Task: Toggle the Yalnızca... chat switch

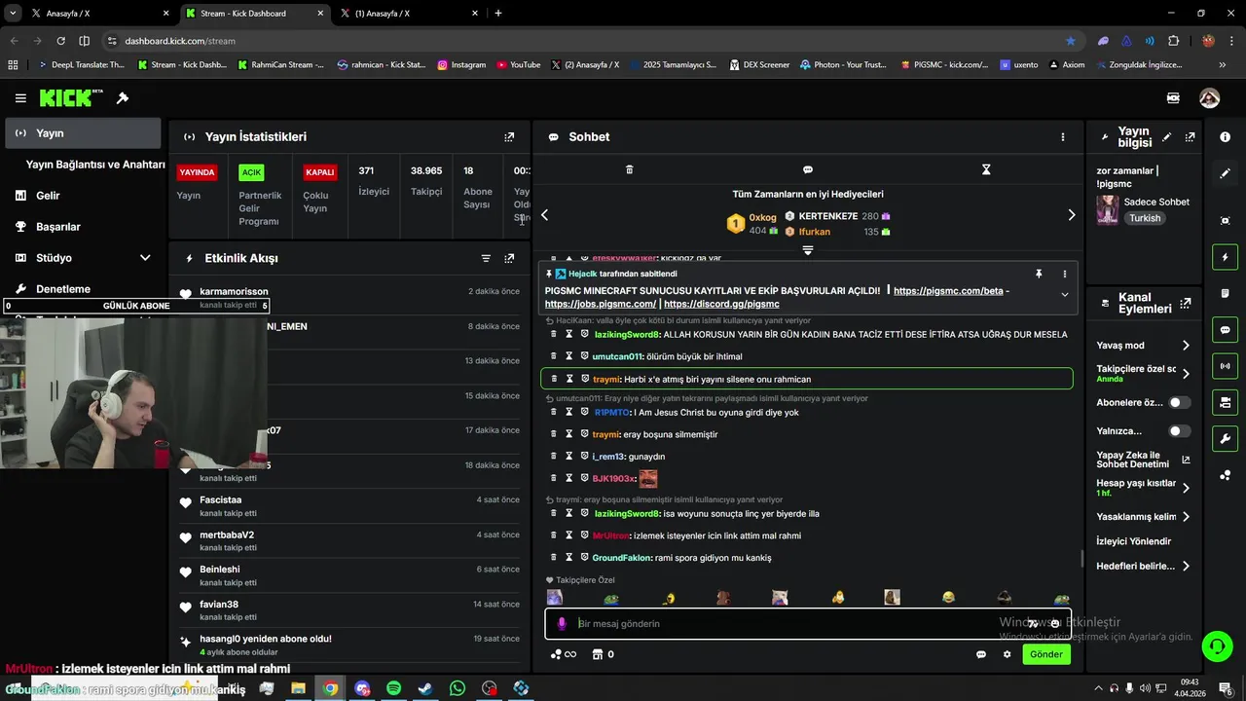Action: pyautogui.click(x=1179, y=430)
